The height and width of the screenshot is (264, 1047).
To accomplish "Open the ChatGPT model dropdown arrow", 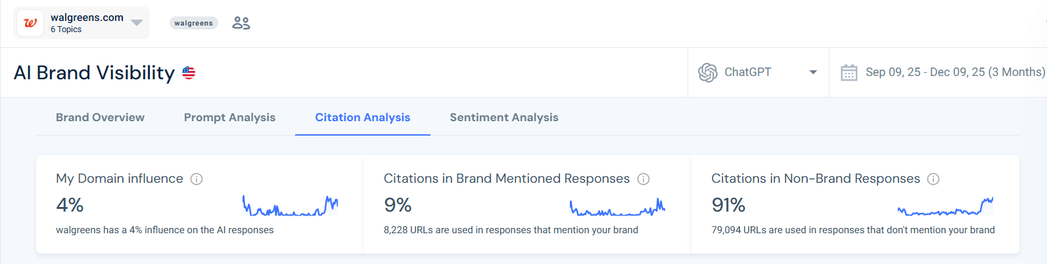I will [813, 72].
